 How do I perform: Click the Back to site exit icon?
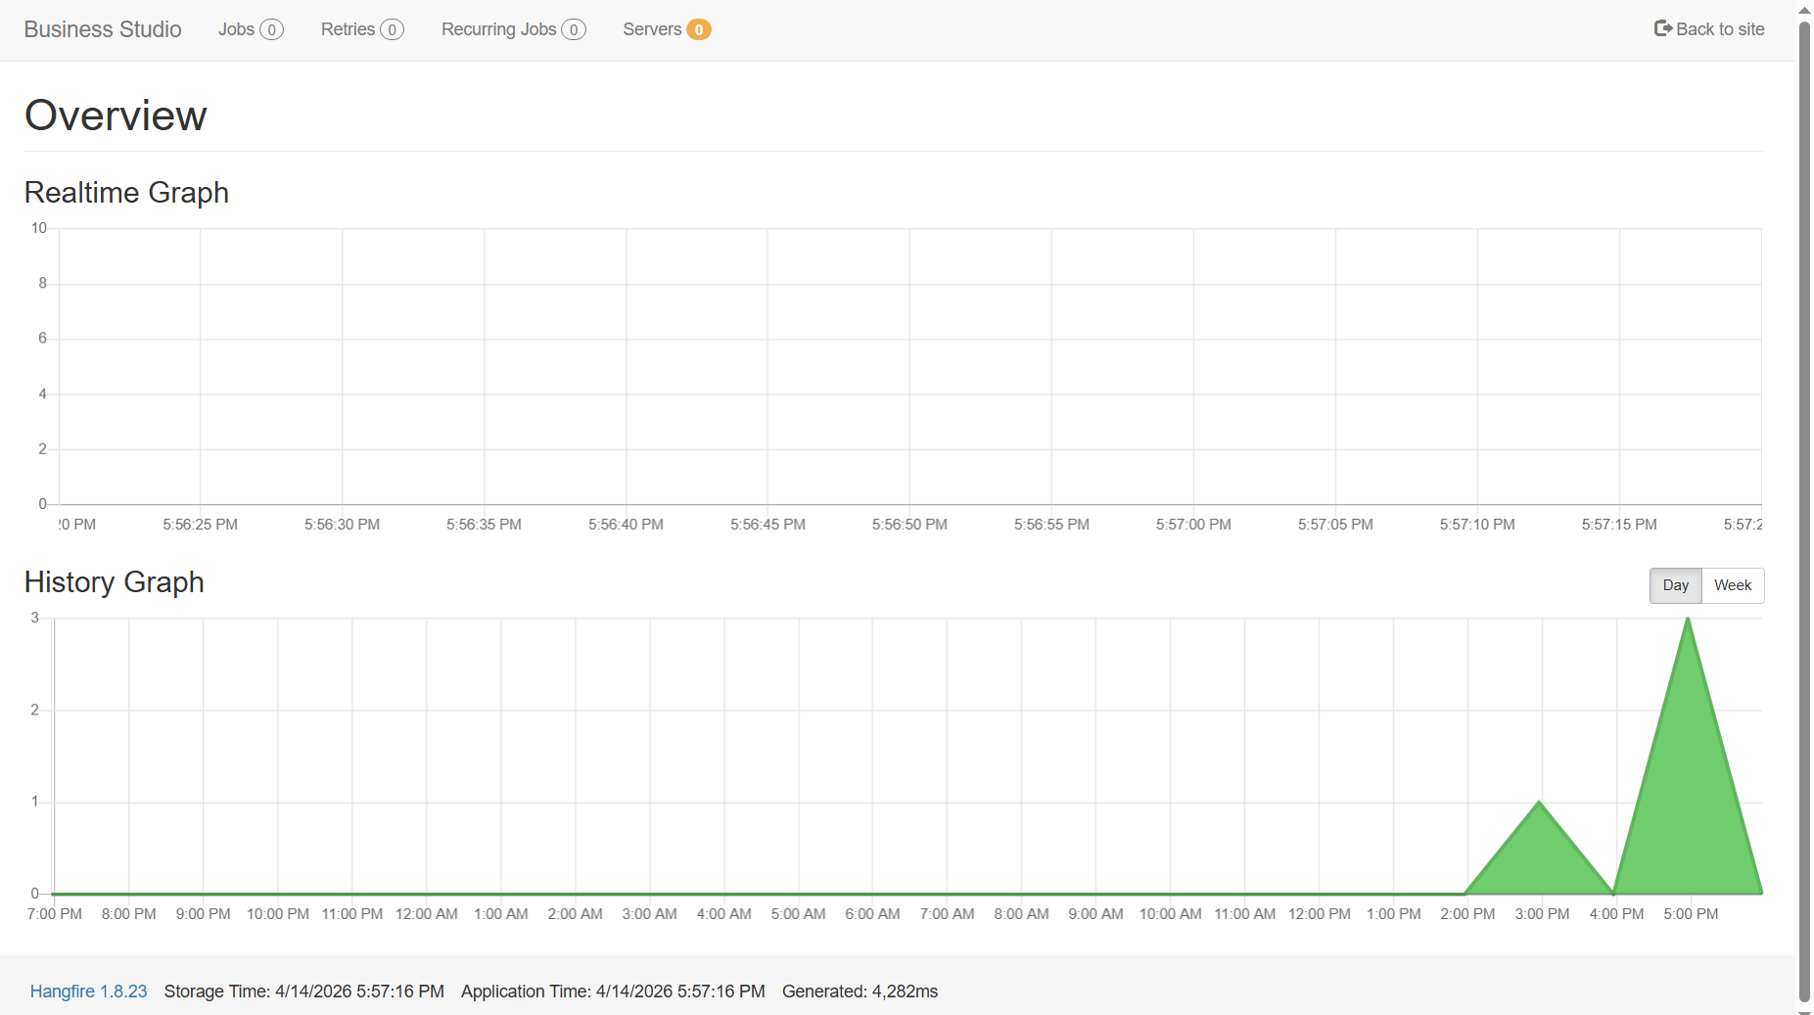tap(1662, 28)
